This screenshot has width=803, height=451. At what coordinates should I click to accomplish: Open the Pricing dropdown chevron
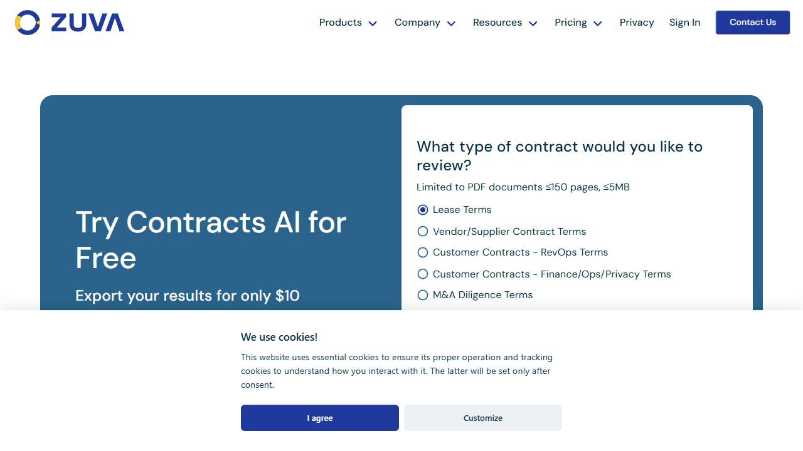click(x=598, y=23)
